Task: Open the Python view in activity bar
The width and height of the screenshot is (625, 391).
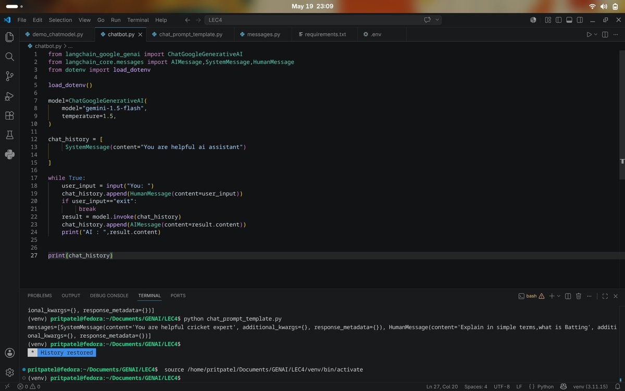Action: tap(9, 154)
